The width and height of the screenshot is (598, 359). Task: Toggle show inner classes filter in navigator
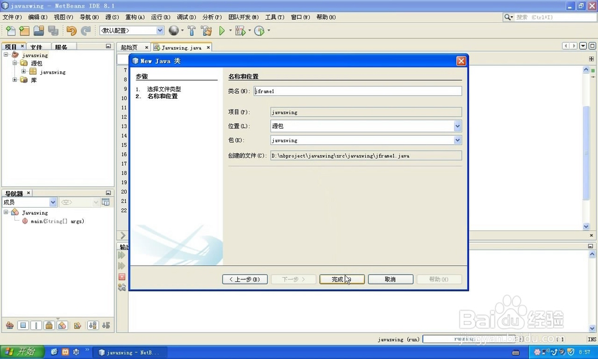[x=62, y=325]
